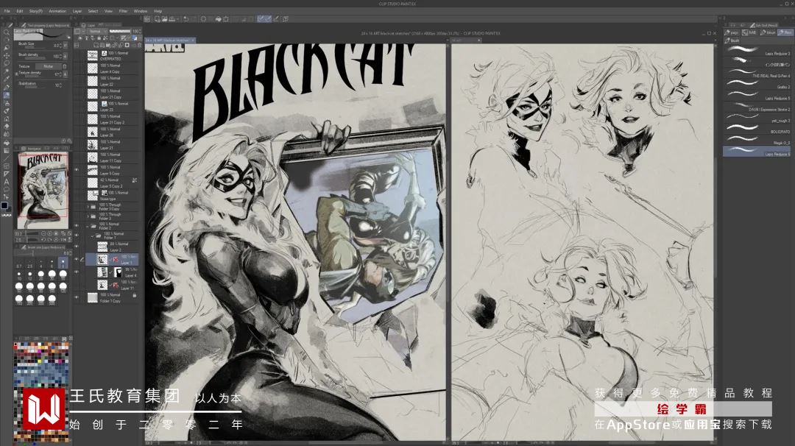Click New document icon in command bar
The height and width of the screenshot is (446, 795).
pos(158,18)
